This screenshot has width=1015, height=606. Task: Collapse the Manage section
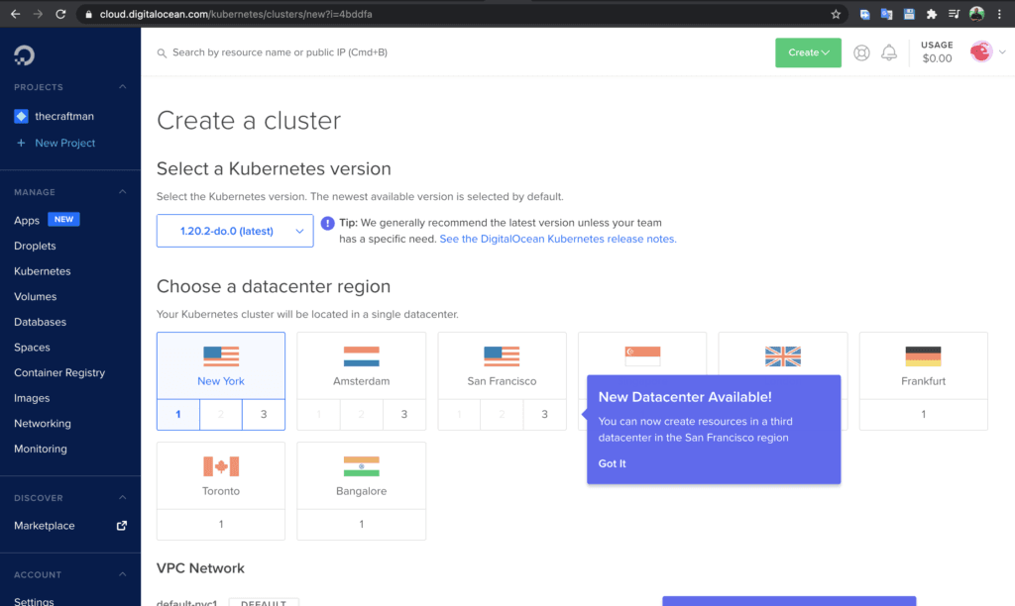pyautogui.click(x=122, y=192)
